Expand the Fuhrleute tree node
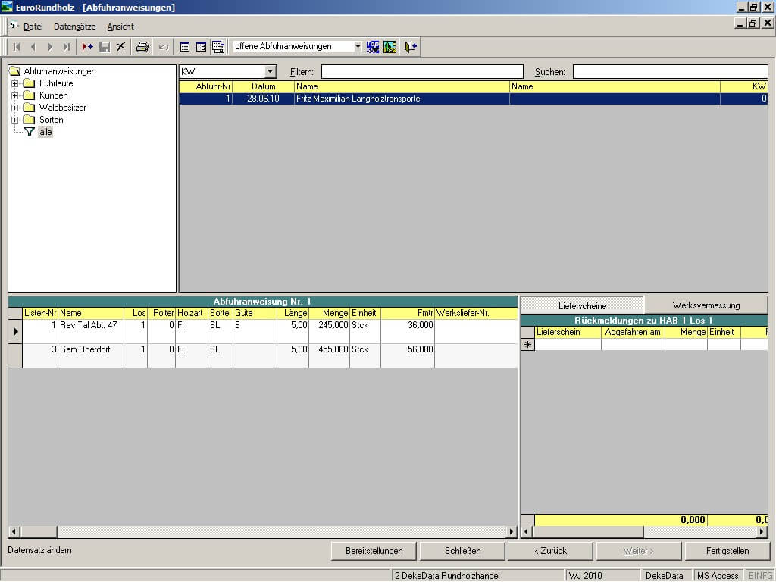The image size is (776, 582). 15,83
